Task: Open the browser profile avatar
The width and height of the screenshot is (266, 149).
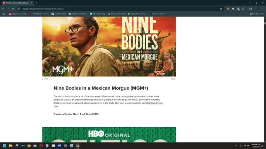Action: 258,8
